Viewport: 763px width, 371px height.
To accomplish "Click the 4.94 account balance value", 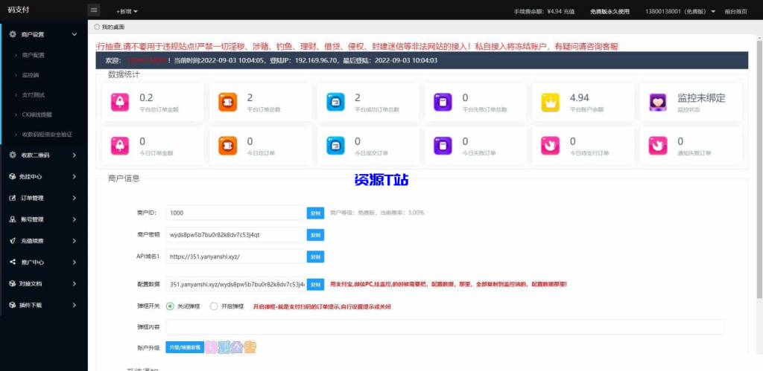I will point(580,98).
